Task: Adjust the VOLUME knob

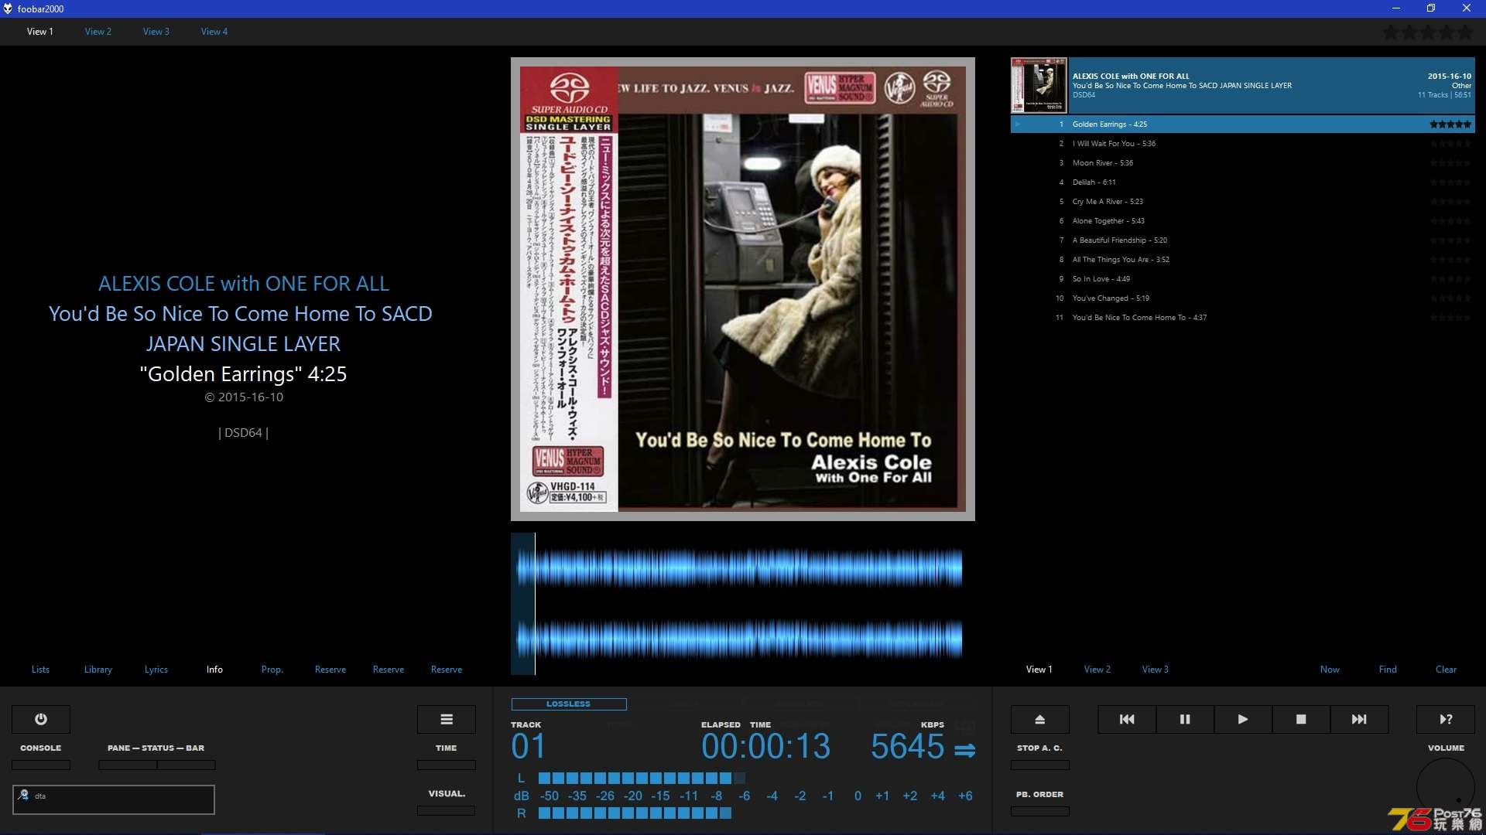Action: (x=1446, y=787)
